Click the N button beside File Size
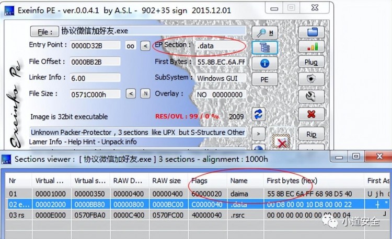Image resolution: width=392 pixels, height=239 pixels. 145,93
